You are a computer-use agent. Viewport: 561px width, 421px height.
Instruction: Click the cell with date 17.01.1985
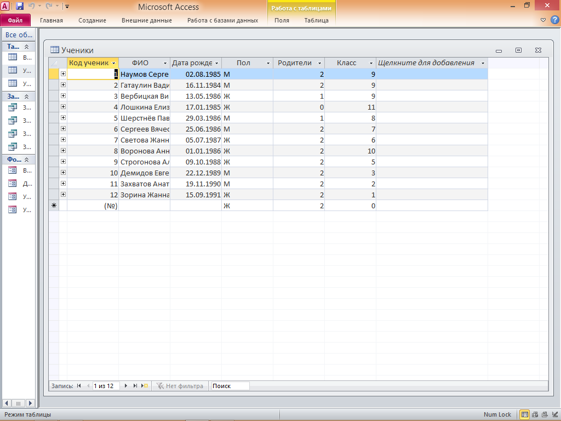[196, 107]
